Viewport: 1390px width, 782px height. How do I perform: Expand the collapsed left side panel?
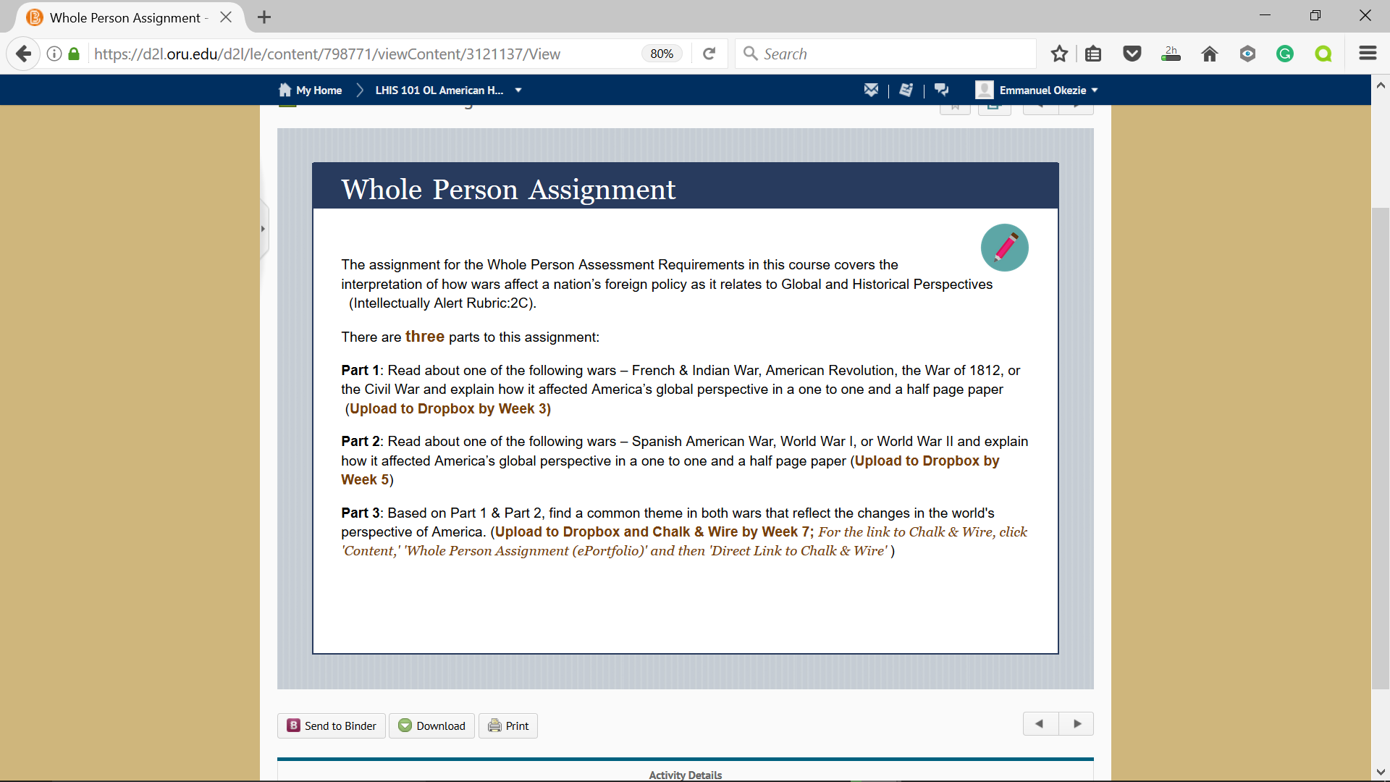tap(264, 229)
